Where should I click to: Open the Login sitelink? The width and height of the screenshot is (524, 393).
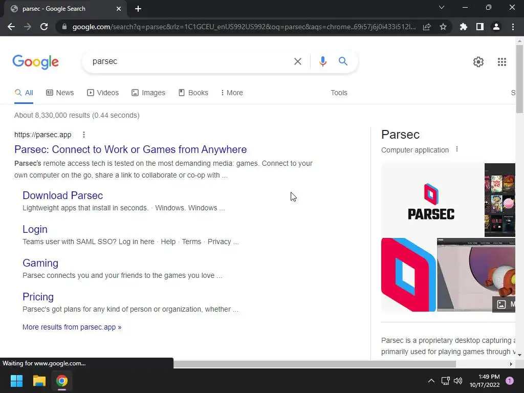tap(35, 229)
